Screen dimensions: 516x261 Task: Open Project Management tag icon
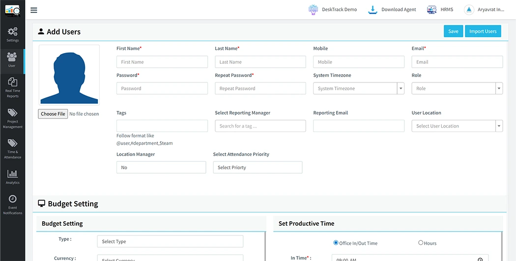point(12,113)
